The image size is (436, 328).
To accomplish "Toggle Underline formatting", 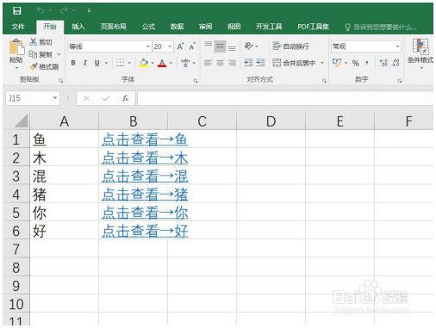I will 97,63.
